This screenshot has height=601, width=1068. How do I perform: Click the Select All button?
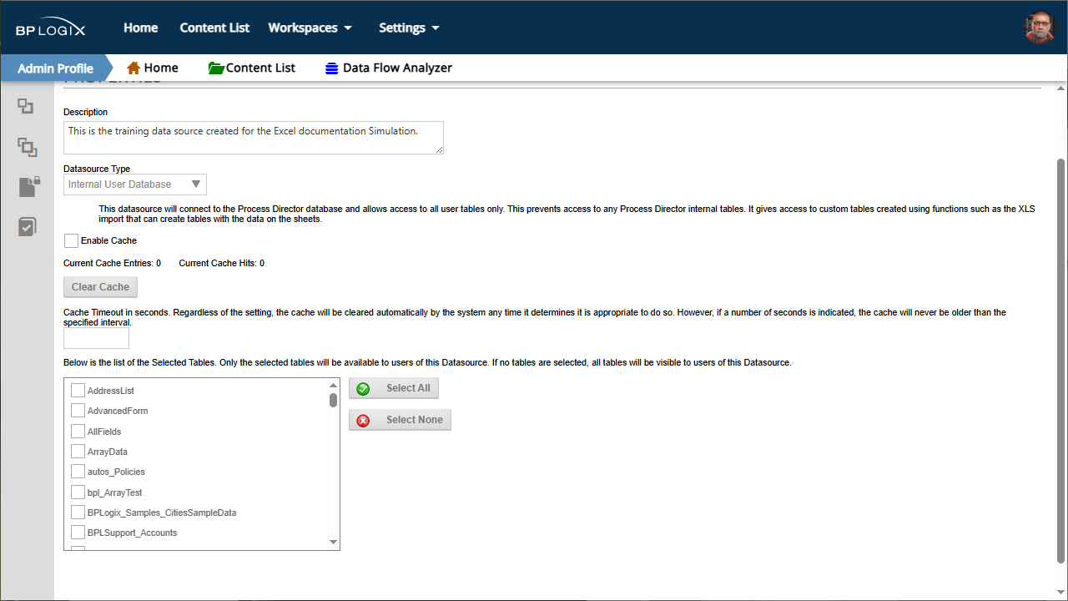[394, 388]
